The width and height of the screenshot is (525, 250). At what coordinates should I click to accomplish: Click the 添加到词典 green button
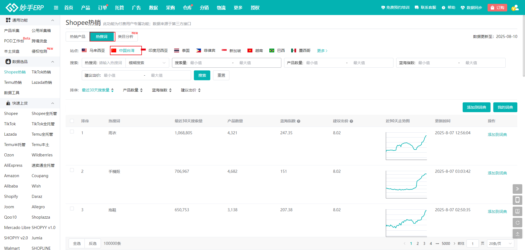pyautogui.click(x=477, y=107)
